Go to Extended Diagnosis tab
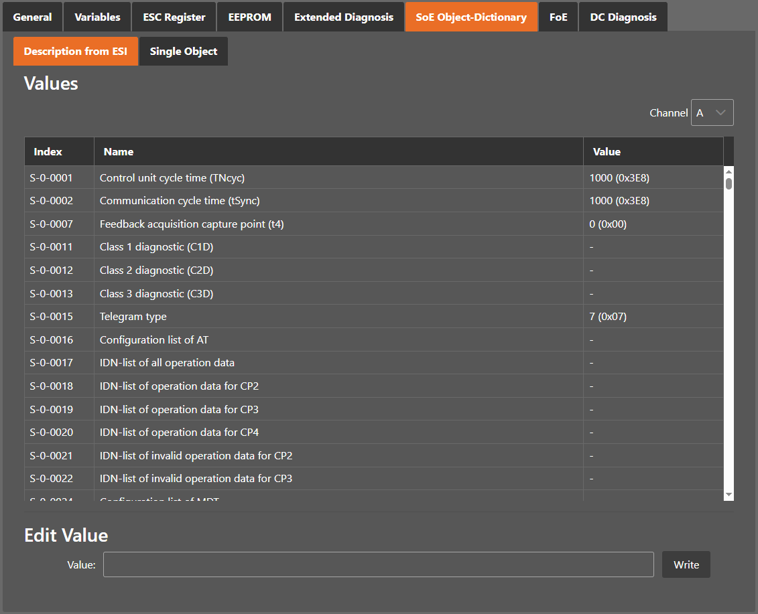Image resolution: width=758 pixels, height=614 pixels. coord(344,17)
